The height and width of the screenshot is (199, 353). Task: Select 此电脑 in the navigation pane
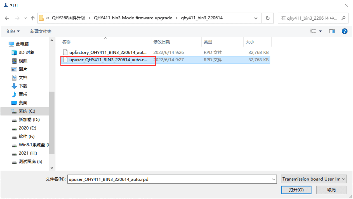[22, 44]
